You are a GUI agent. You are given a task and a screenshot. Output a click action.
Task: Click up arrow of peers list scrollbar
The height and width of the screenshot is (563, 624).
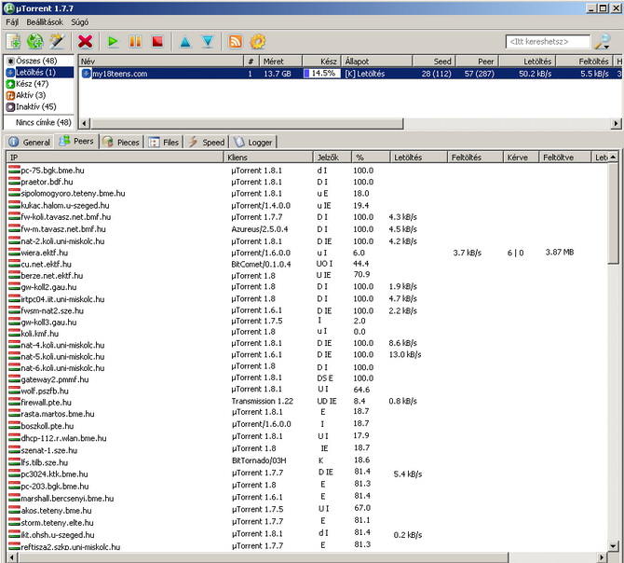click(613, 158)
